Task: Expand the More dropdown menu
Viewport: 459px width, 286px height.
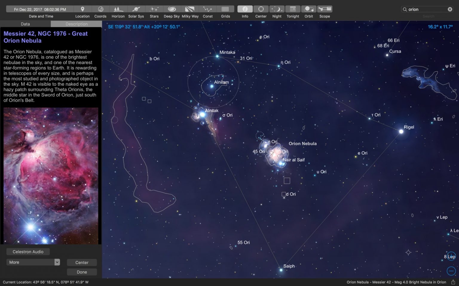Action: coord(33,262)
